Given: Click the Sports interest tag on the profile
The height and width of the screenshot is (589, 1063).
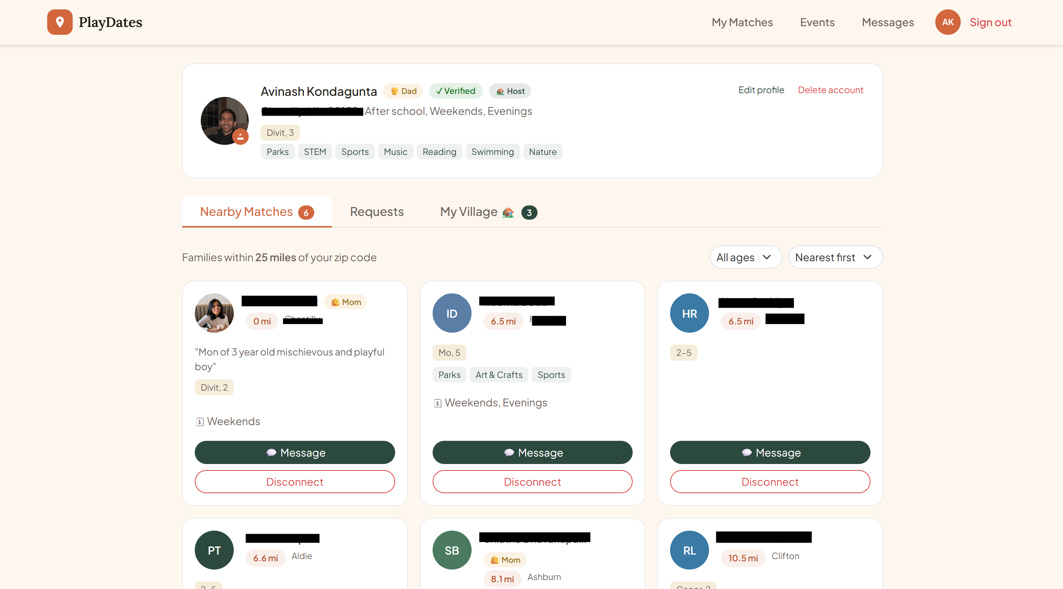Looking at the screenshot, I should click(355, 152).
